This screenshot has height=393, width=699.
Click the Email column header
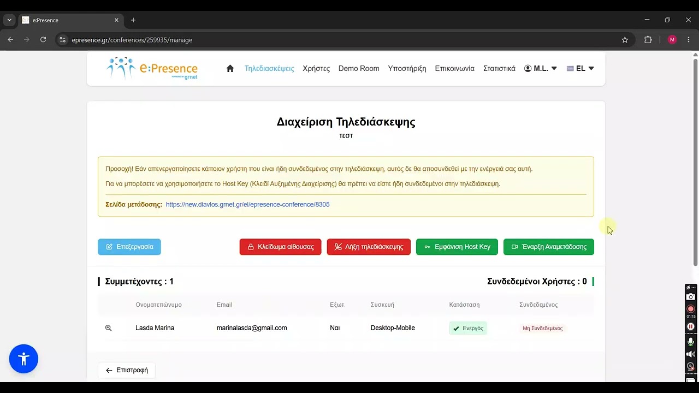224,305
